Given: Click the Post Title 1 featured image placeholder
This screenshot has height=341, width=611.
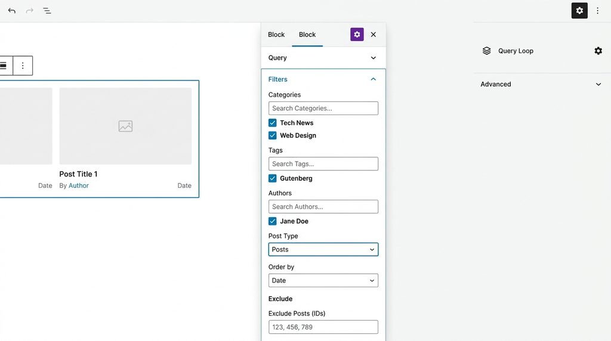Looking at the screenshot, I should coord(125,126).
